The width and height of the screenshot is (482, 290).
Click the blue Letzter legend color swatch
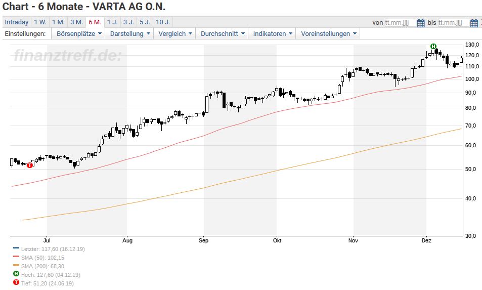pos(16,248)
